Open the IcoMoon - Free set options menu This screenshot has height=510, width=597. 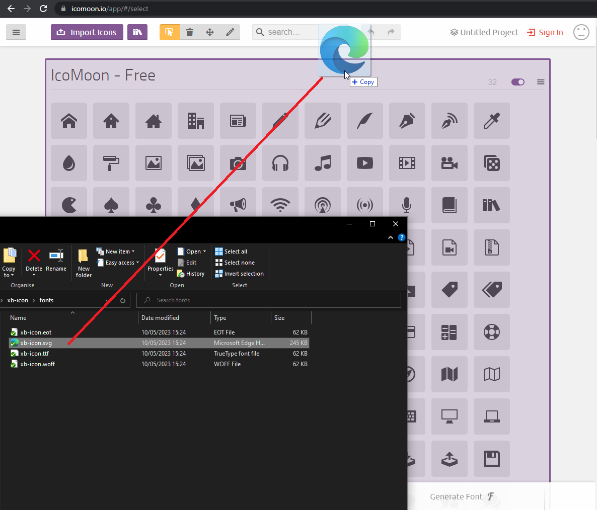pyautogui.click(x=541, y=82)
